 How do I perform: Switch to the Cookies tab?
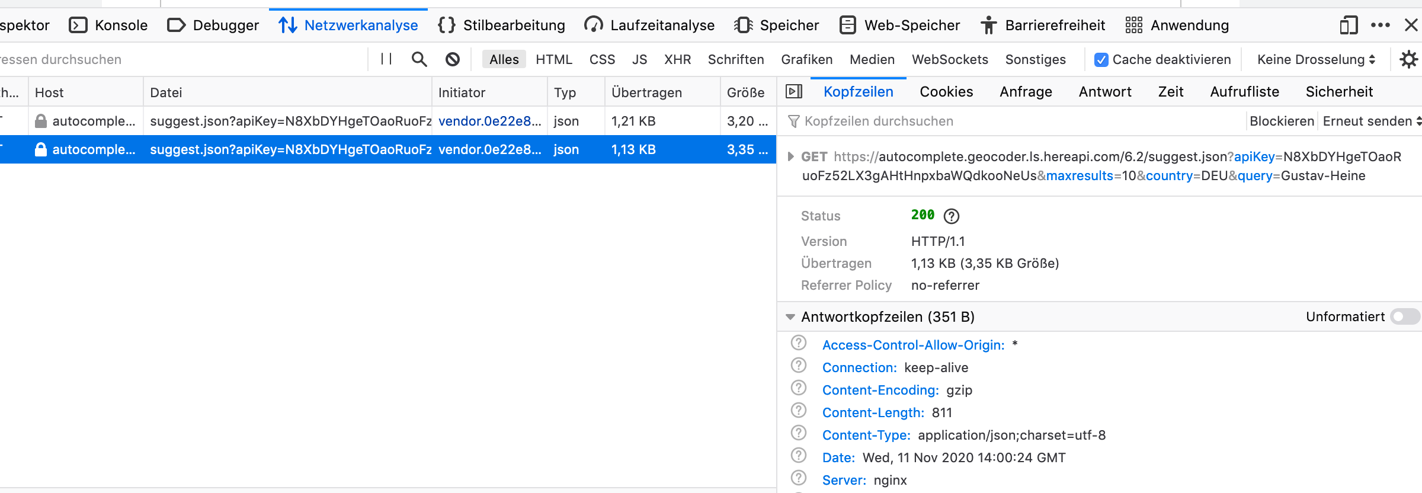[946, 92]
